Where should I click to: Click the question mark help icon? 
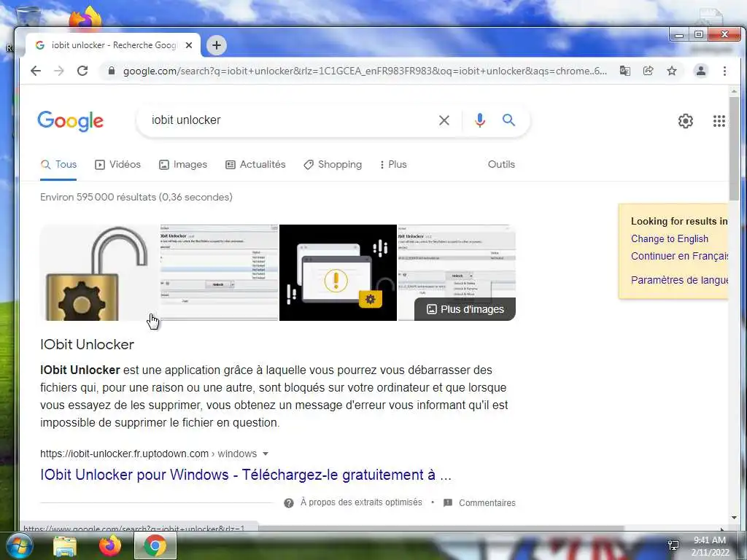[289, 503]
